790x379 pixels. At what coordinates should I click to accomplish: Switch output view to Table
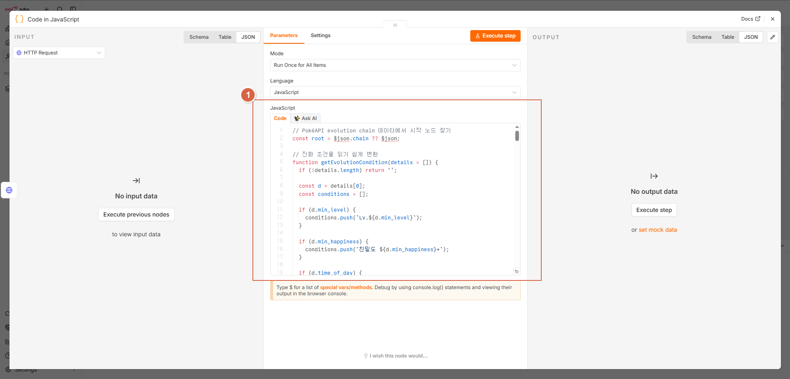click(728, 37)
